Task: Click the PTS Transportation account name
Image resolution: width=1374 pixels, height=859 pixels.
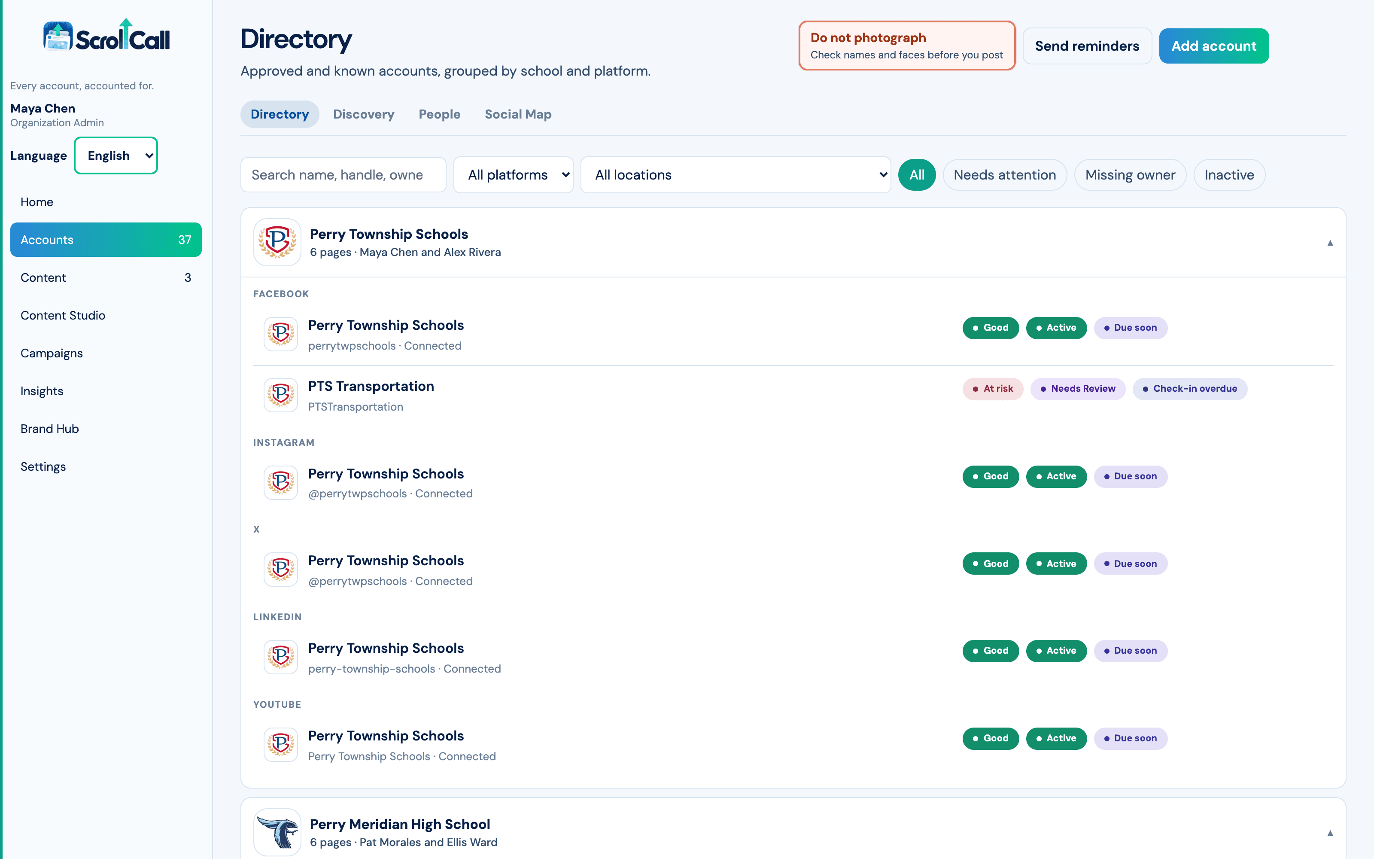Action: 371,386
